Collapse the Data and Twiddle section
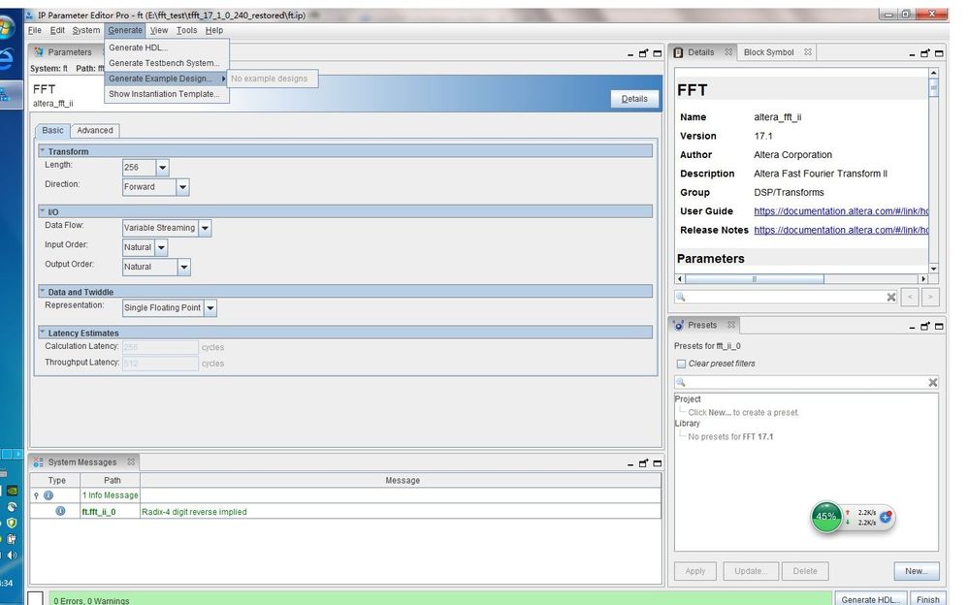Viewport: 968px width, 605px height. pyautogui.click(x=42, y=291)
